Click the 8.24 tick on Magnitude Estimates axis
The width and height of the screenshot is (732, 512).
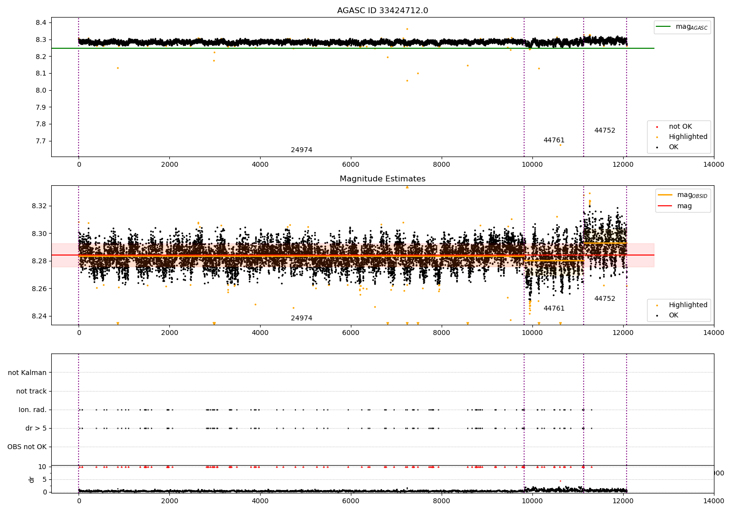tap(39, 316)
